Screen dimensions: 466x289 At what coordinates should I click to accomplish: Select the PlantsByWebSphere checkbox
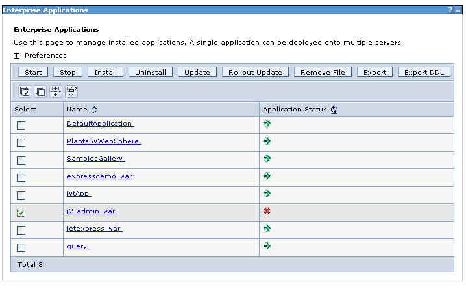point(21,143)
